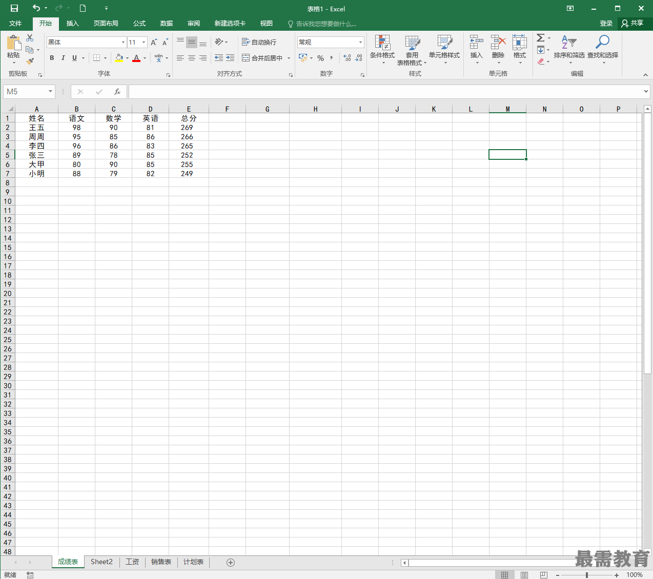Click the New document icon in title bar
The image size is (653, 579).
83,8
